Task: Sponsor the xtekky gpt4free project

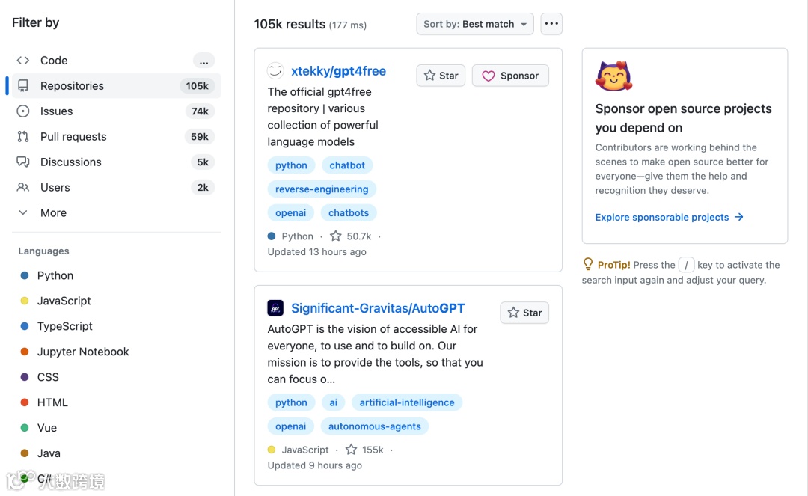Action: point(510,76)
